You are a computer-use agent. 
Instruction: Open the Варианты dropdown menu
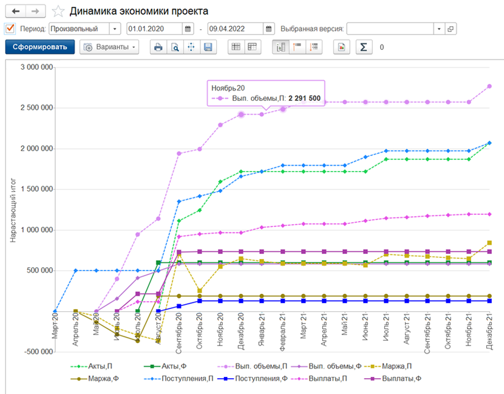(x=109, y=47)
